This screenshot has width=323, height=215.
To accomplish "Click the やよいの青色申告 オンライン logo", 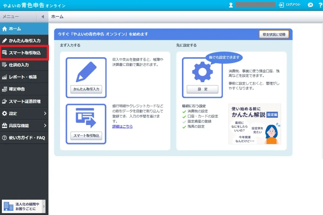I will [x=34, y=5].
